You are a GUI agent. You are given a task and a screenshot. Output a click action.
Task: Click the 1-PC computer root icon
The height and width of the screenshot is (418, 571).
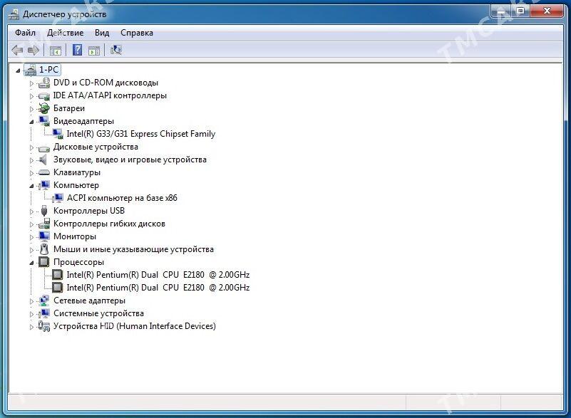click(30, 70)
